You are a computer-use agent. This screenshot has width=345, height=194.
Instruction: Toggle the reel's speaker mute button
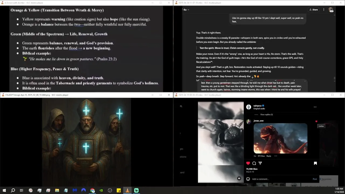[239, 178]
